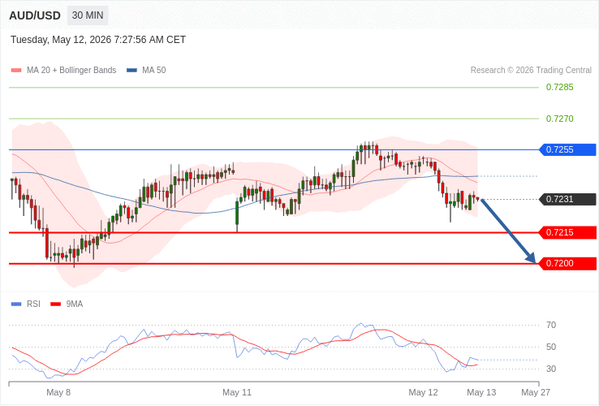Click the May 8 date axis marker

click(x=58, y=393)
